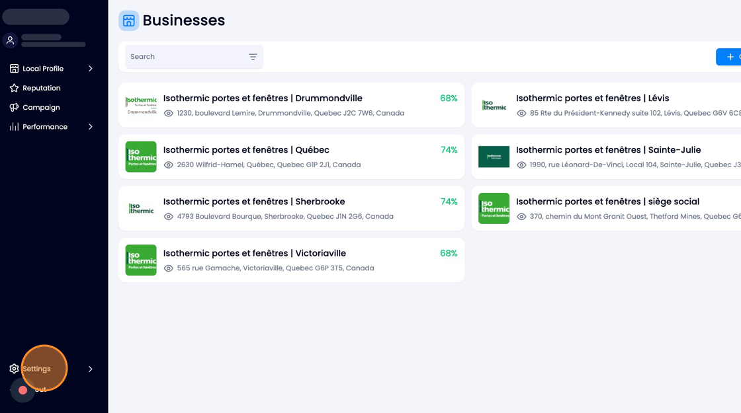This screenshot has height=413, width=741.
Task: Toggle visibility eye for Lévis listing
Action: click(x=521, y=113)
